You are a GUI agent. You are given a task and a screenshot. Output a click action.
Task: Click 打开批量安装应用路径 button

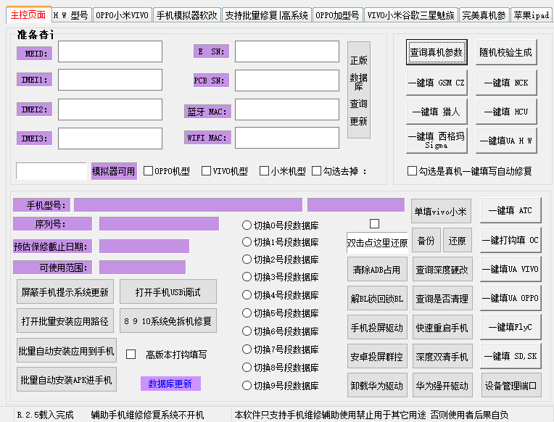(x=65, y=321)
